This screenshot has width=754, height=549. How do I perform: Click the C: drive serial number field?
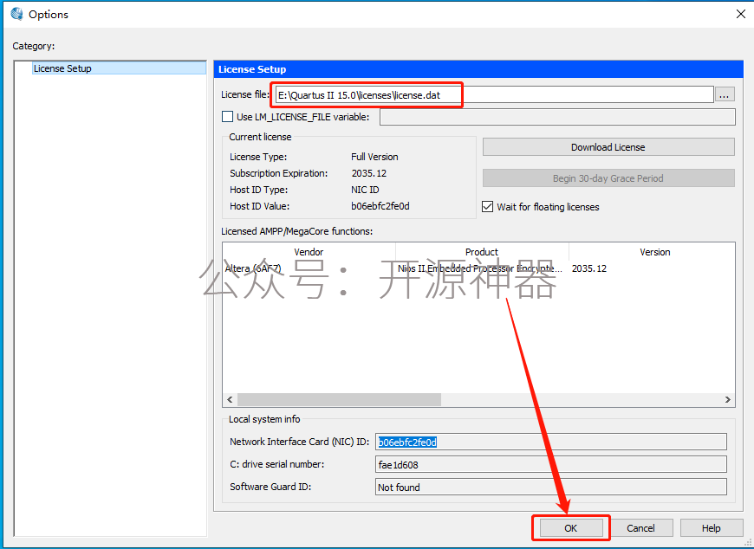pos(550,464)
